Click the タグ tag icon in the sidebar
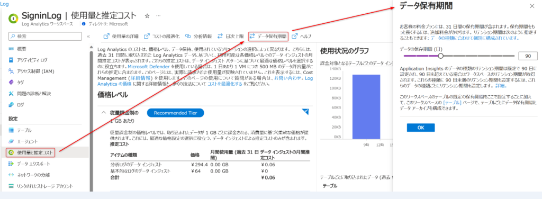The image size is (542, 199). (11, 82)
